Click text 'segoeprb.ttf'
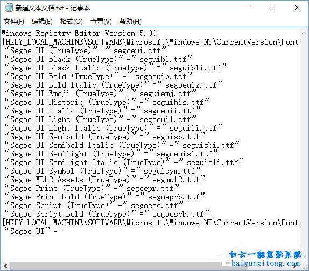The image size is (309, 271). pyautogui.click(x=174, y=197)
